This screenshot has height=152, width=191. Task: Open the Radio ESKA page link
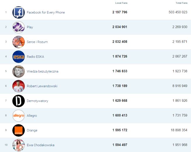(35, 57)
